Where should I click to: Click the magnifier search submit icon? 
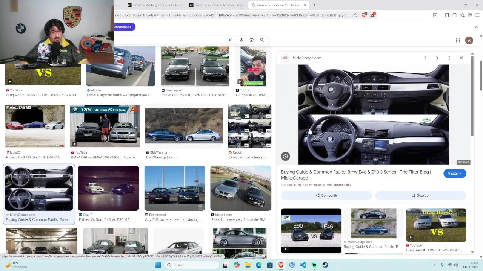(x=262, y=40)
